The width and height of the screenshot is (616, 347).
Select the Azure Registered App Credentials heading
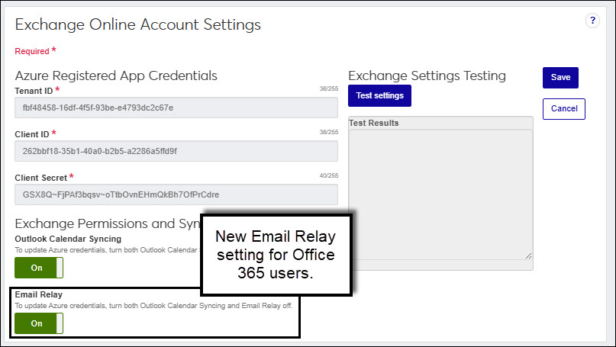[116, 76]
